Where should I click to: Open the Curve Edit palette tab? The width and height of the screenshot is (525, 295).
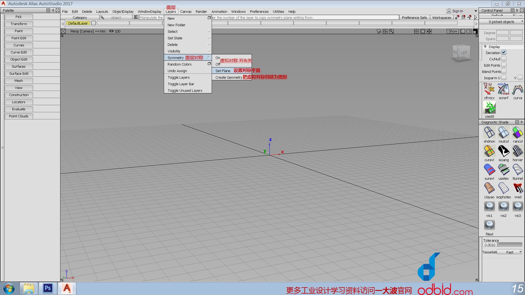pyautogui.click(x=19, y=52)
